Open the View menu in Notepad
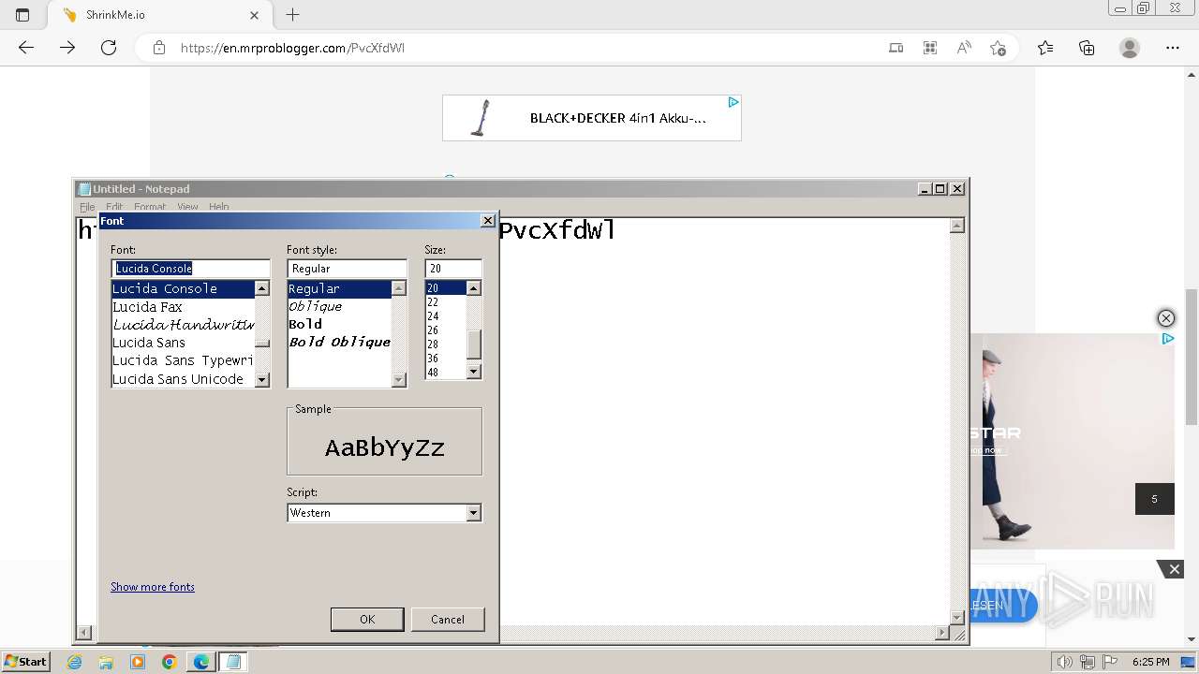This screenshot has width=1199, height=674. (x=187, y=207)
